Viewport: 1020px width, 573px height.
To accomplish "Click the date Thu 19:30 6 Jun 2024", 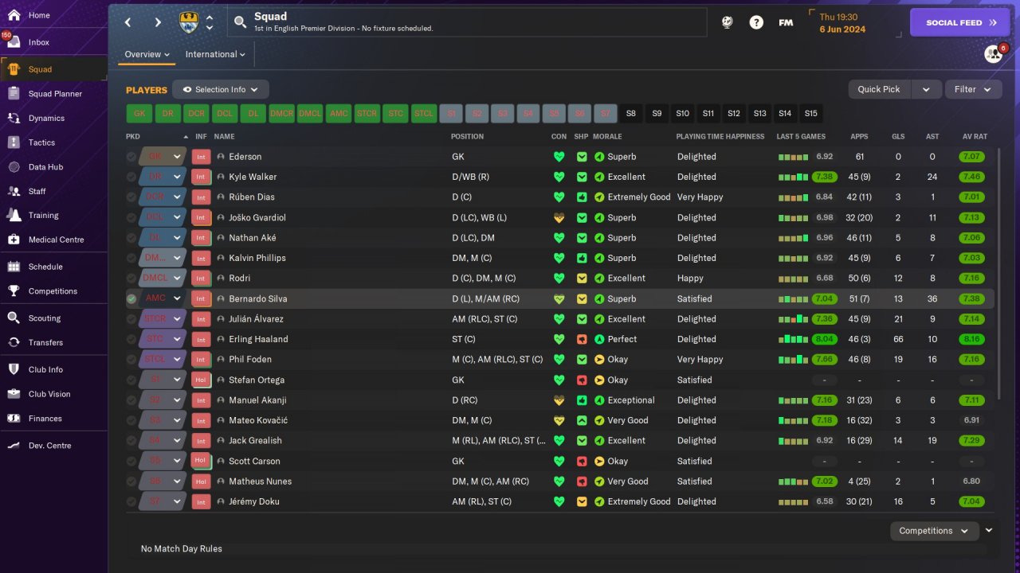I will tap(841, 23).
